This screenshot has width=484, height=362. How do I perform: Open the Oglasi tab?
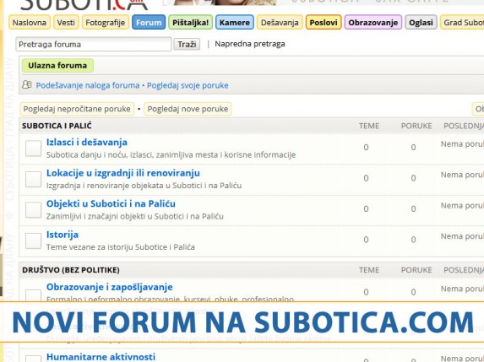(421, 23)
